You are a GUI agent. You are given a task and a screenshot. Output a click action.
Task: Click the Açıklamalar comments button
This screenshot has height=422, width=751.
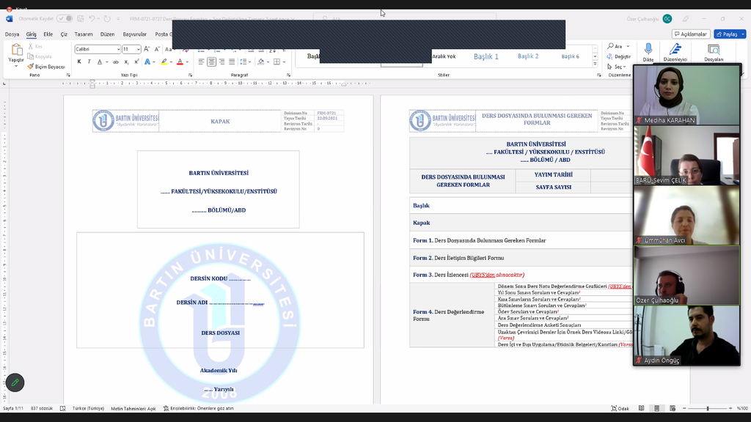pyautogui.click(x=690, y=34)
